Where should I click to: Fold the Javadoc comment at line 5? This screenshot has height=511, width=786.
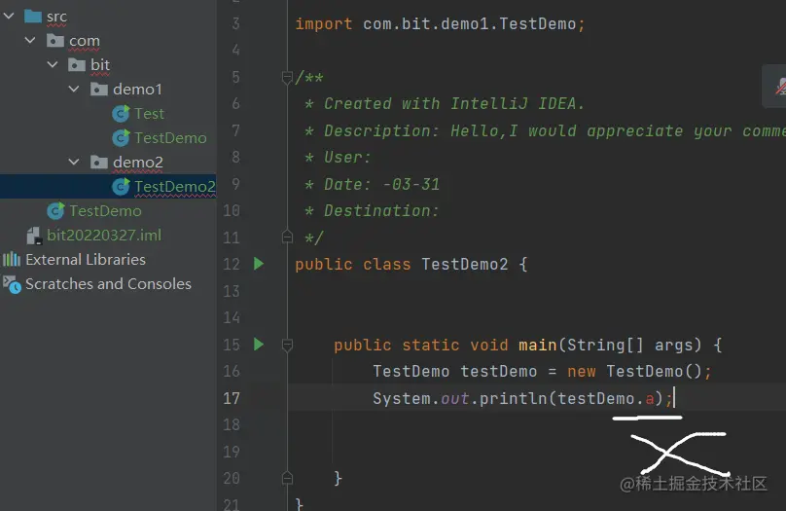click(x=287, y=77)
